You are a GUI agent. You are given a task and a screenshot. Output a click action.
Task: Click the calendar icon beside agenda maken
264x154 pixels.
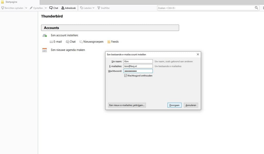tap(44, 50)
